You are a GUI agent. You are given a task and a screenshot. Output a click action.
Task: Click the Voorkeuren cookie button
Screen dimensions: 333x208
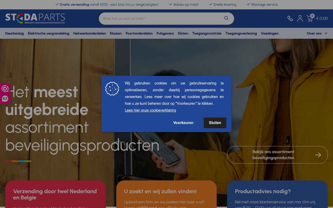(x=183, y=123)
